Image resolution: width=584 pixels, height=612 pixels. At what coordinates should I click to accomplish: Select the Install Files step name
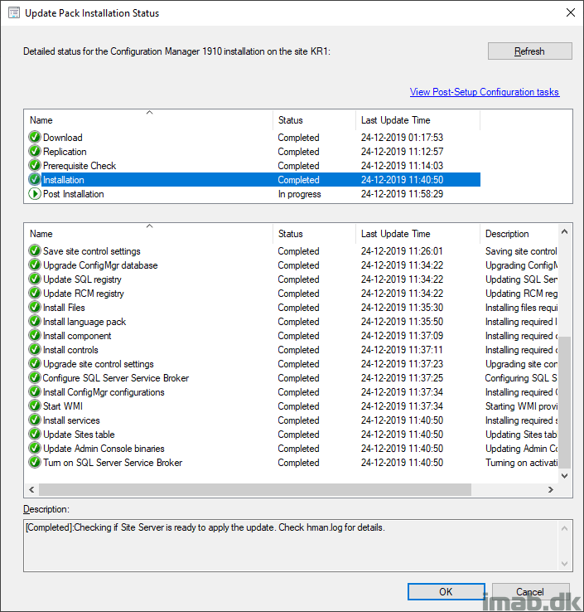point(64,308)
